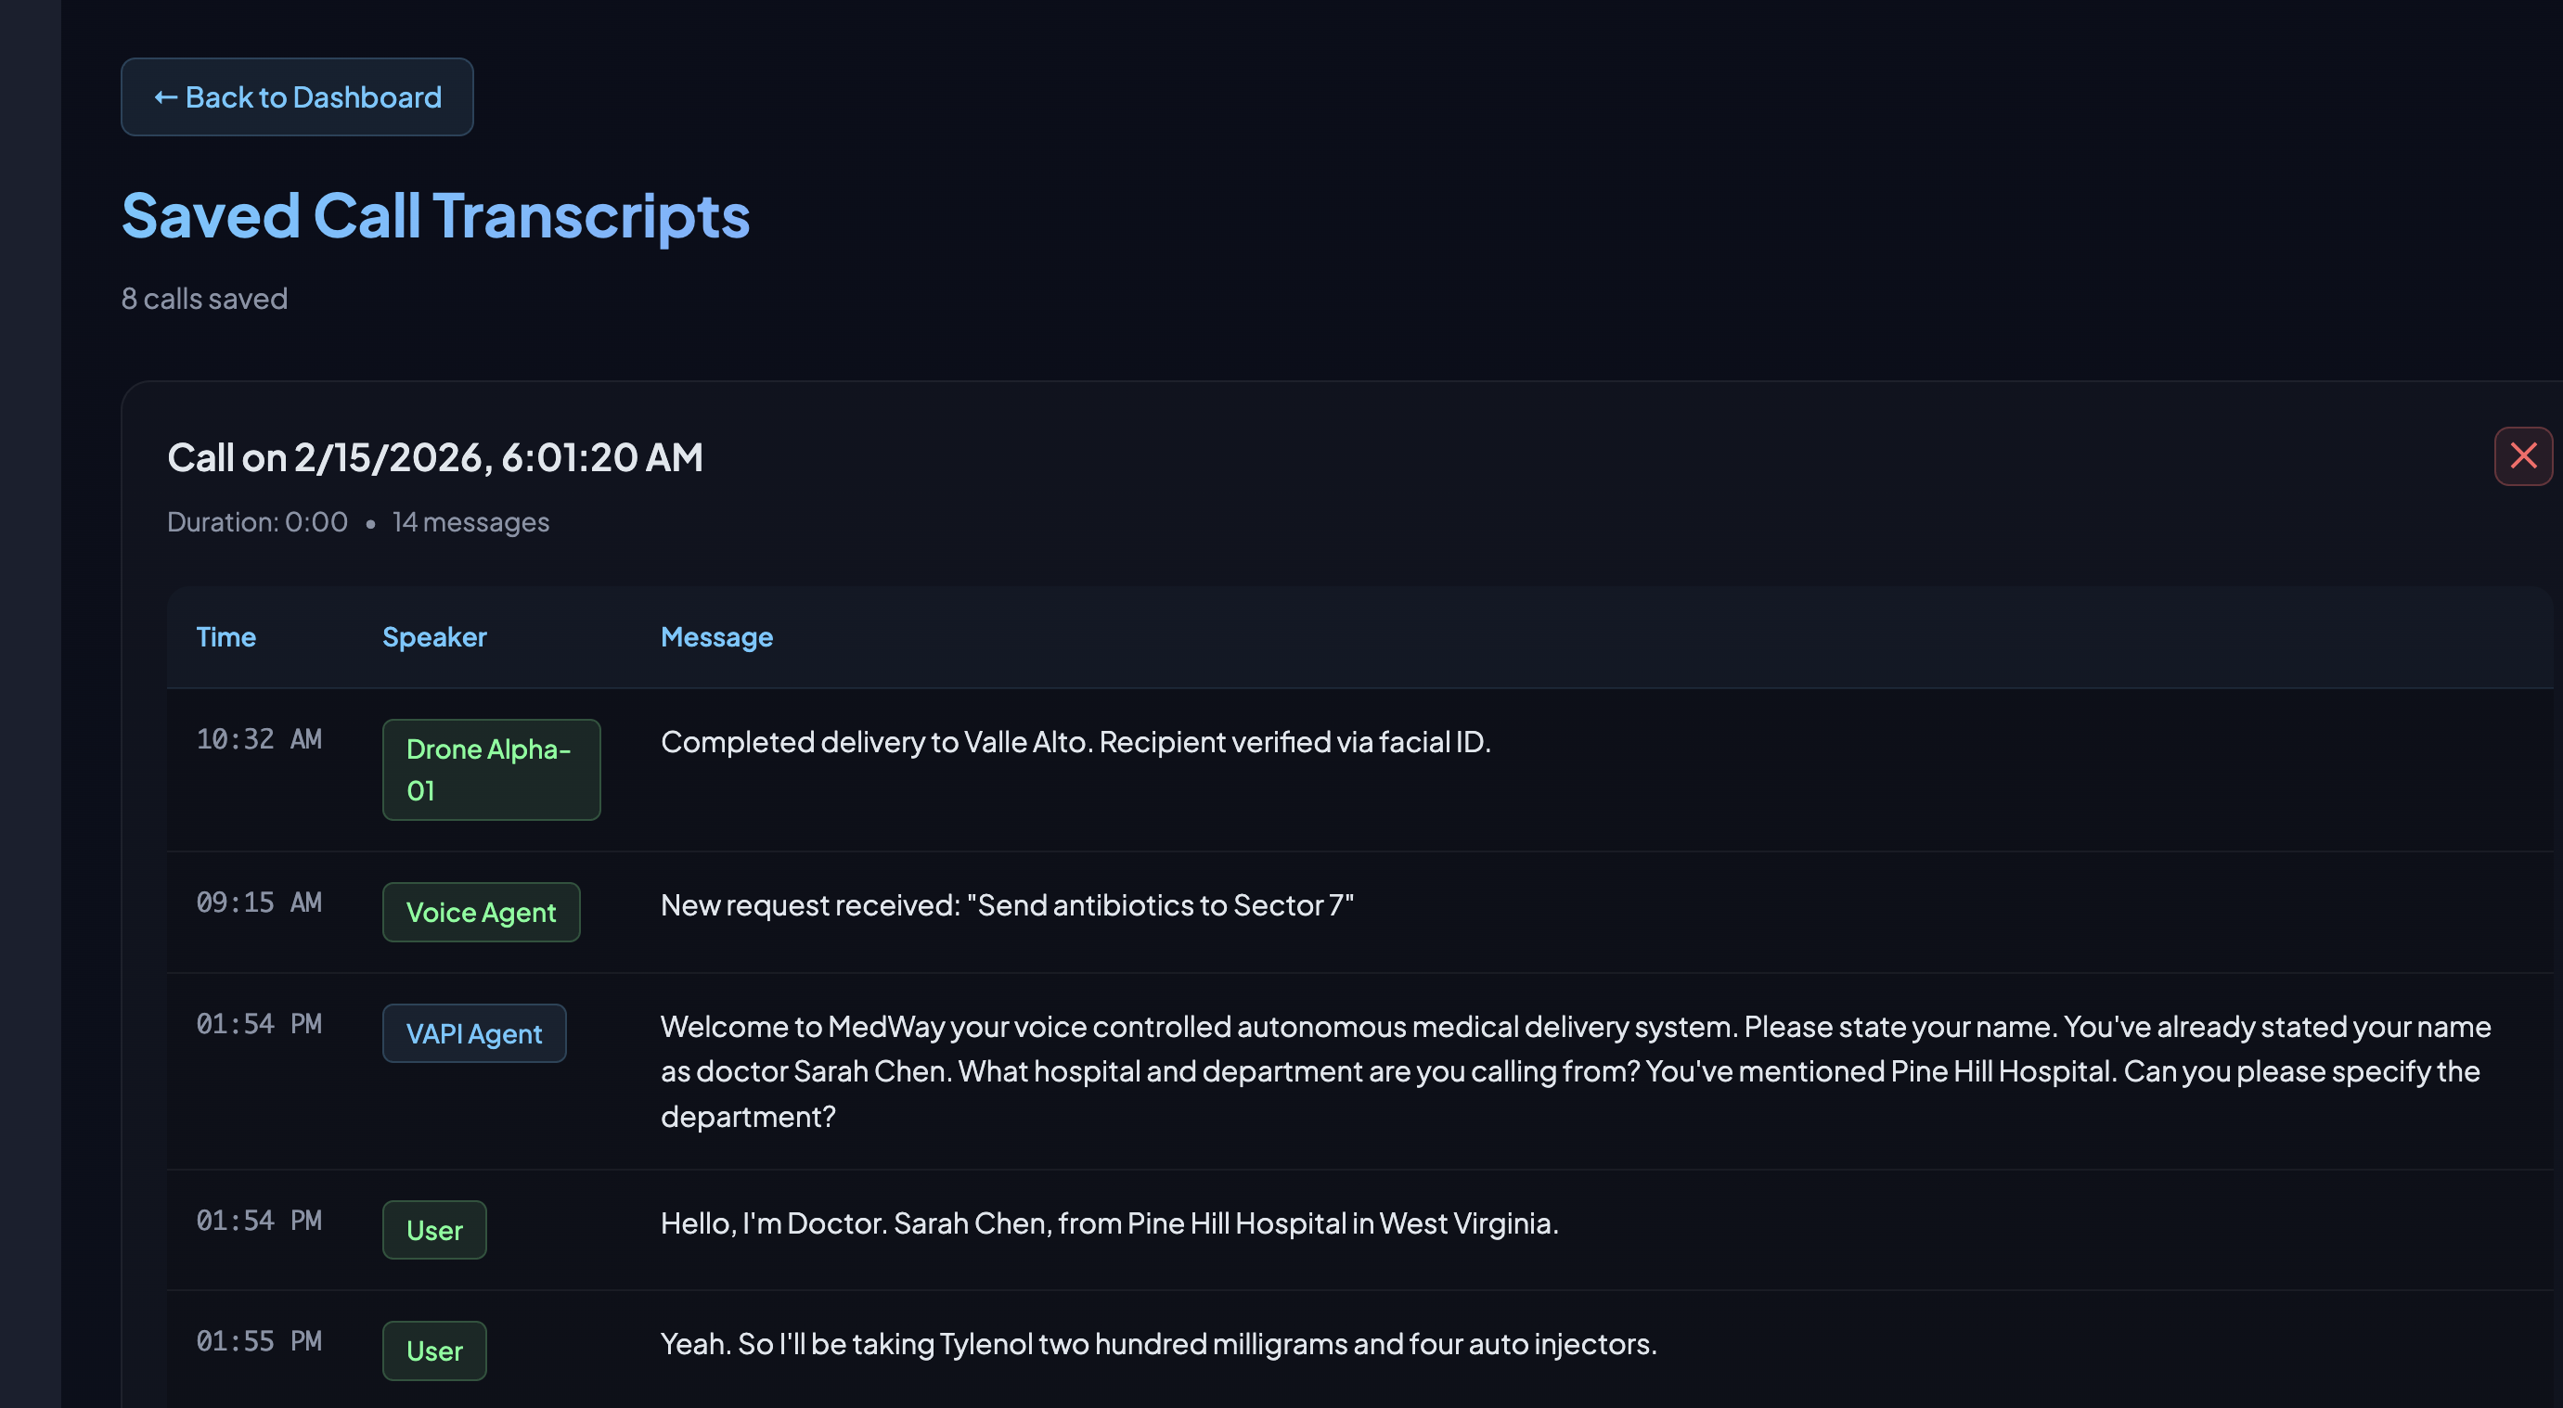Click the Welcome to MedWay message
The width and height of the screenshot is (2563, 1408).
(1575, 1072)
